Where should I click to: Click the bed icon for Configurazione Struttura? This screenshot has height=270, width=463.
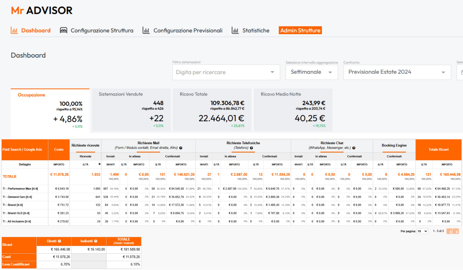click(x=63, y=30)
